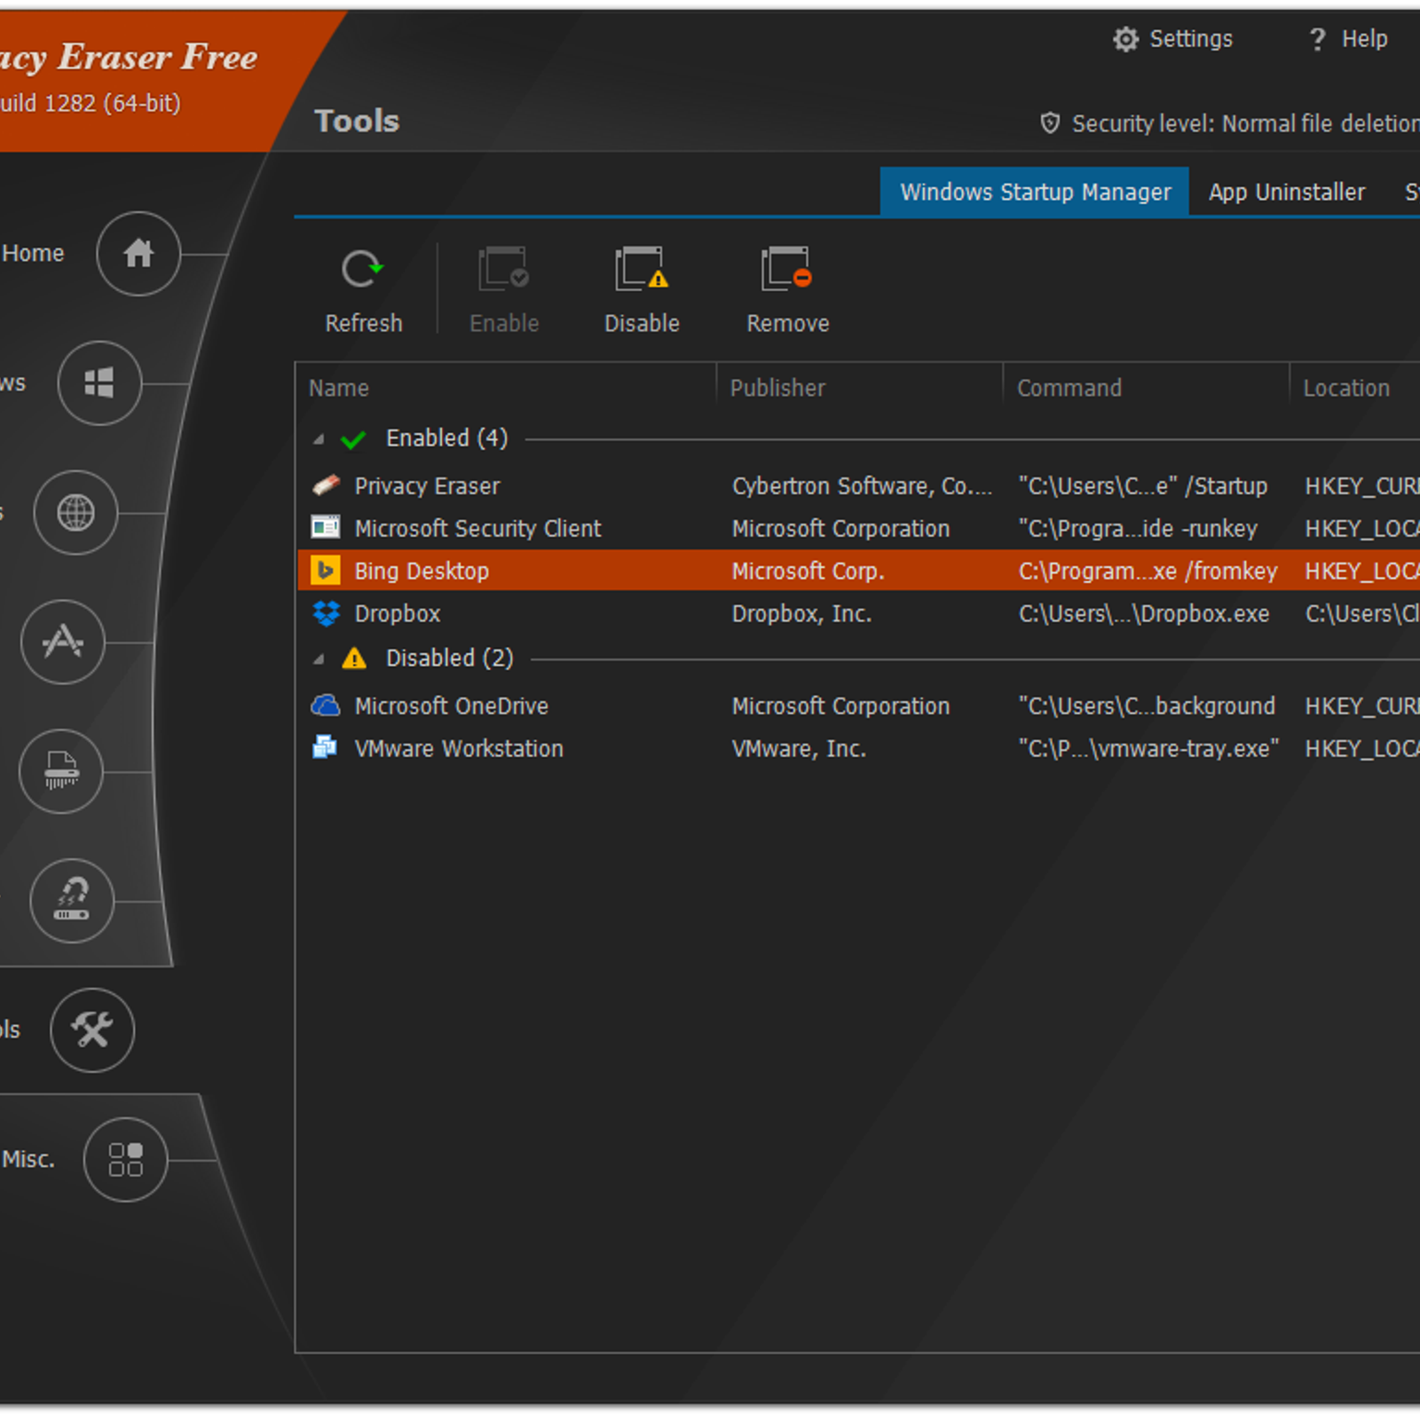Select the 'Microsoft OneDrive' row name
The height and width of the screenshot is (1420, 1420).
[x=452, y=706]
